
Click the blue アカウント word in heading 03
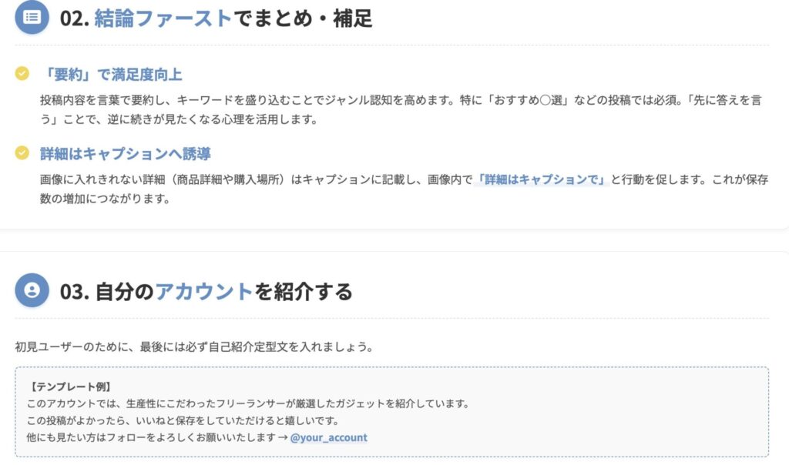(203, 292)
